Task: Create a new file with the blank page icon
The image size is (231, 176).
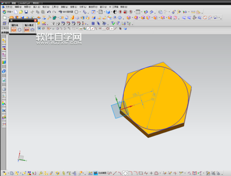Action: pyautogui.click(x=16, y=12)
